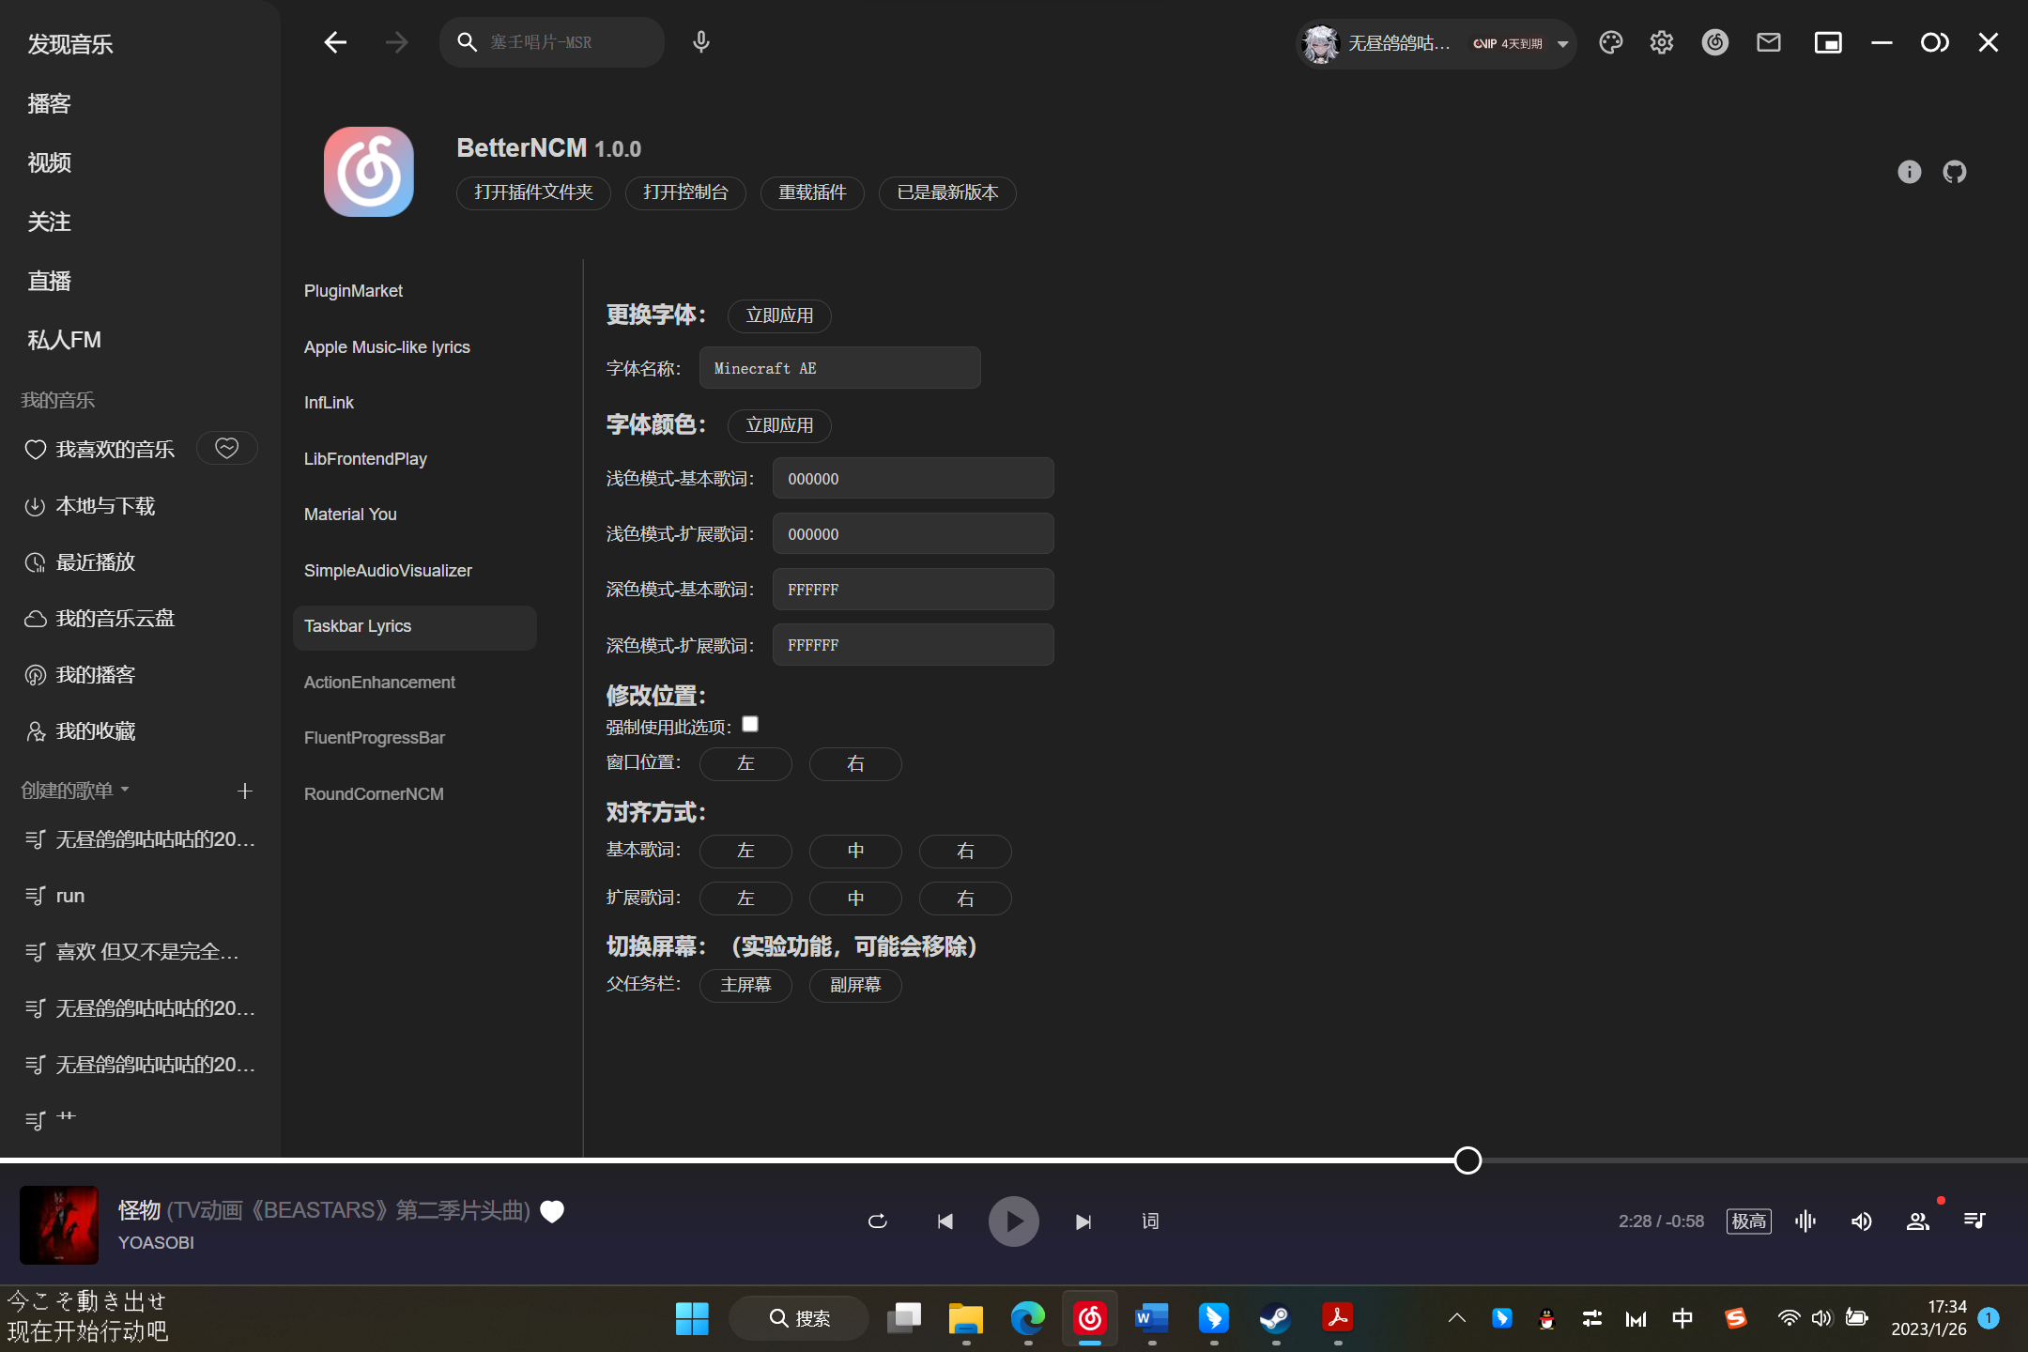2028x1352 pixels.
Task: Unlike the song via the heart icon
Action: pyautogui.click(x=552, y=1212)
